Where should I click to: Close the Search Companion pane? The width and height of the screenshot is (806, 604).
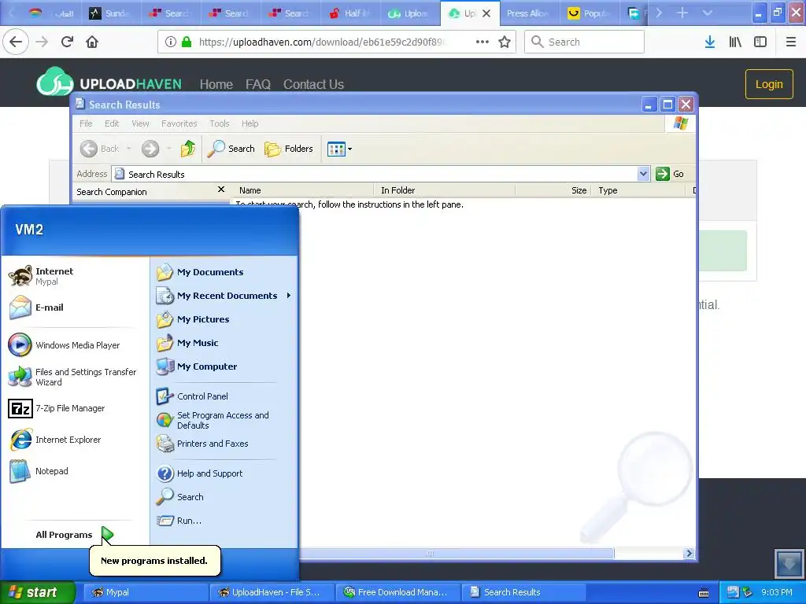[x=221, y=190]
